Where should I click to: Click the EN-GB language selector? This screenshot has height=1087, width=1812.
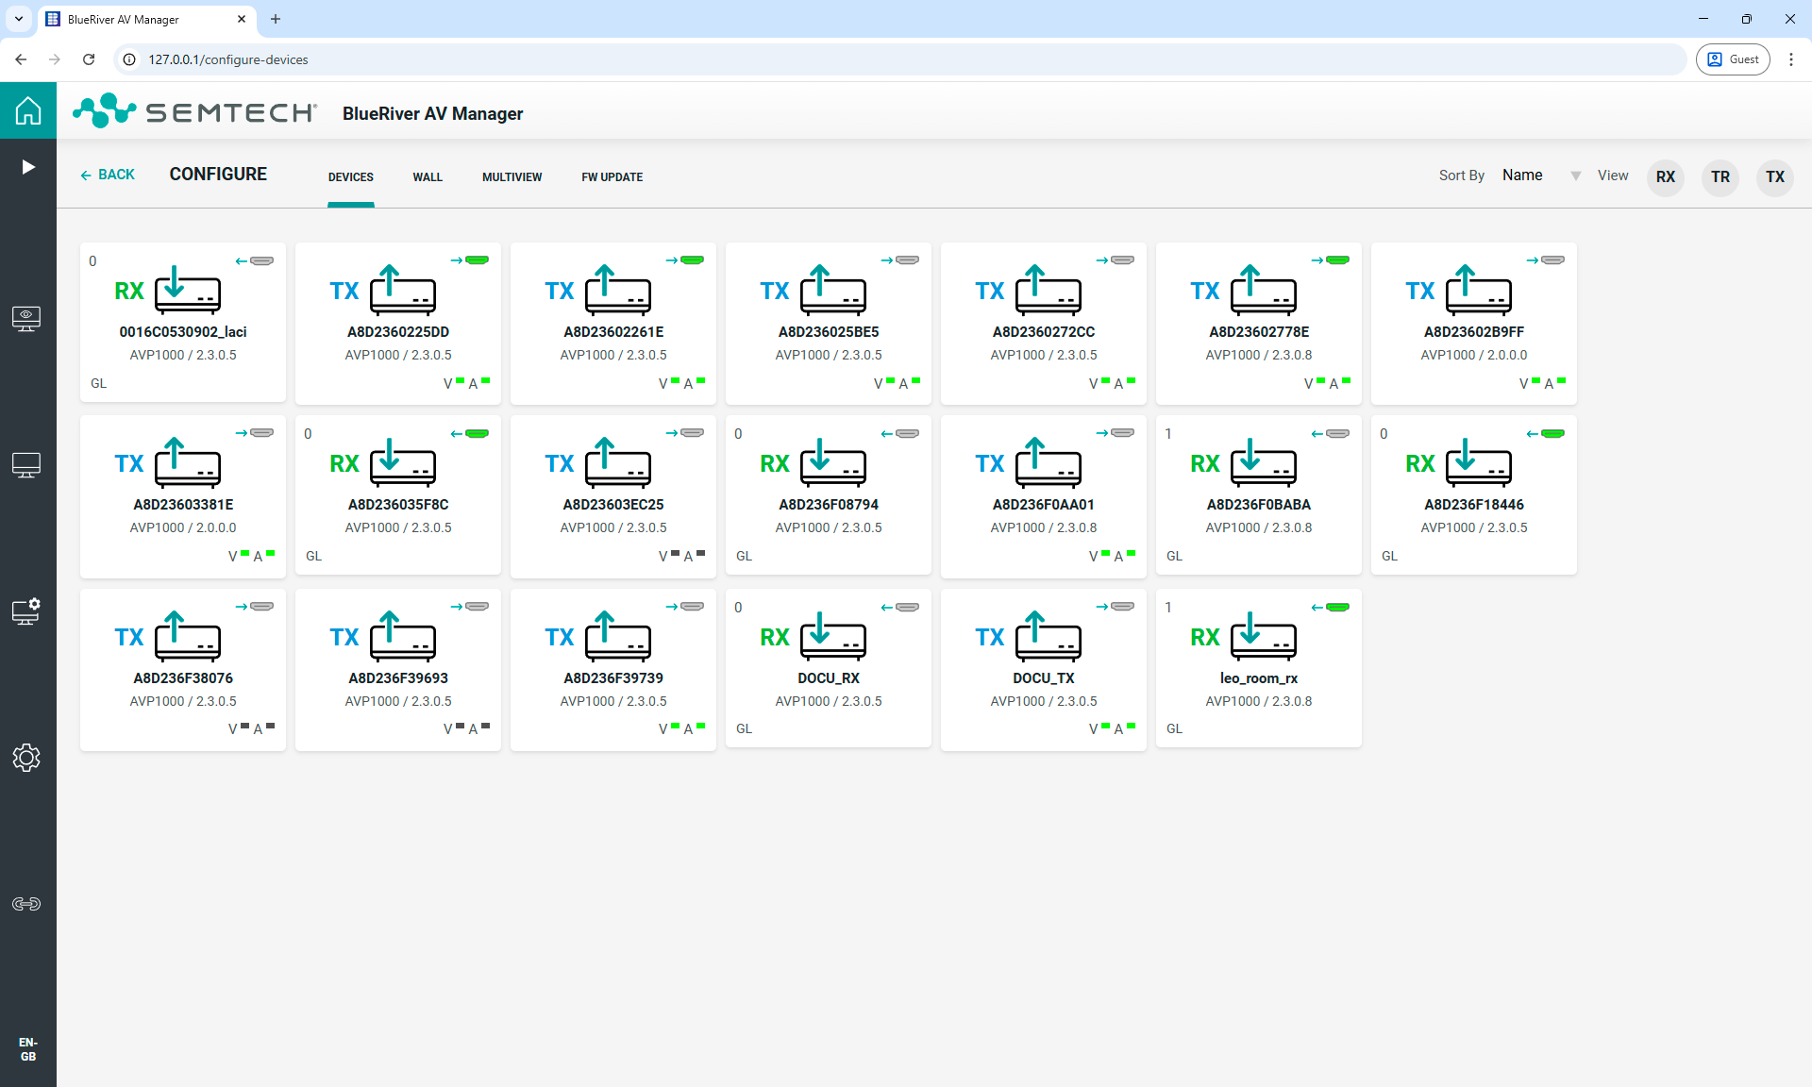point(27,1049)
